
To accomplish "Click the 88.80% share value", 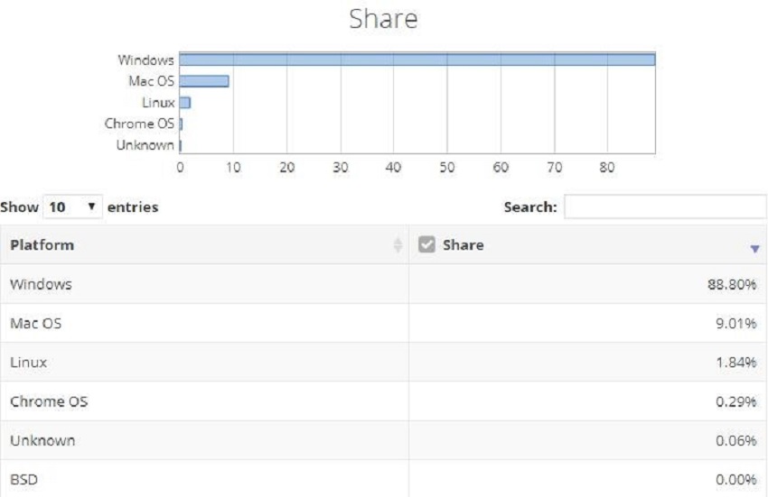I will click(x=732, y=284).
